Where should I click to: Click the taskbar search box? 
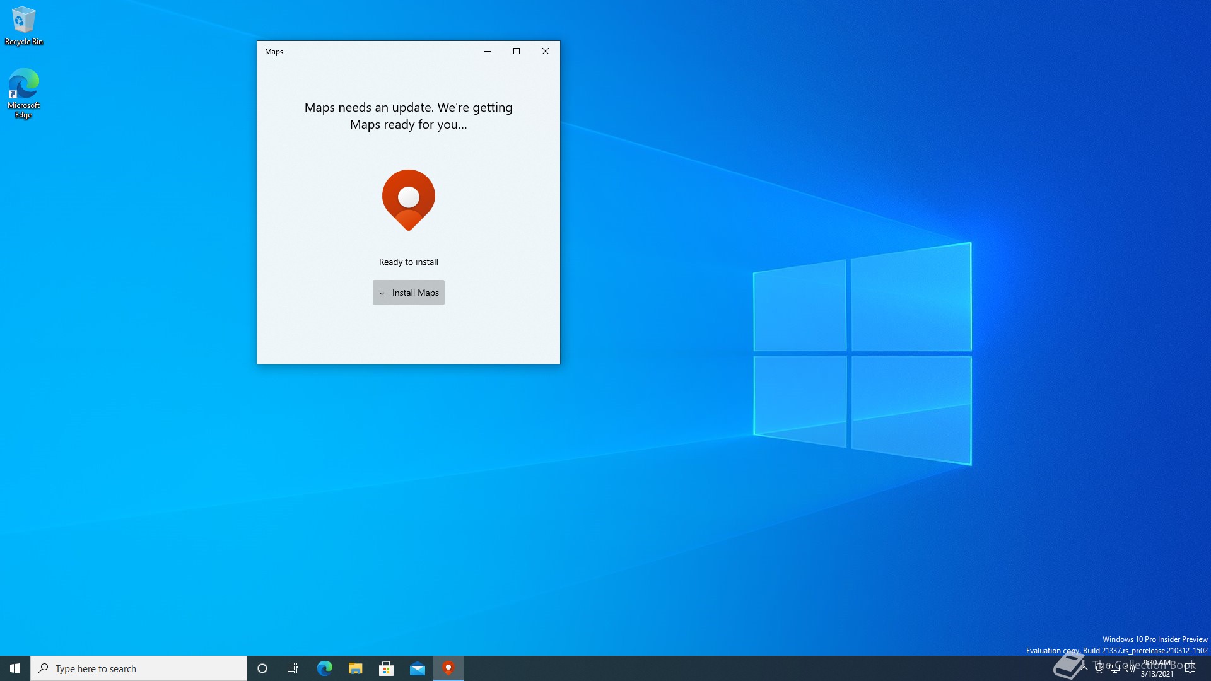tap(139, 668)
